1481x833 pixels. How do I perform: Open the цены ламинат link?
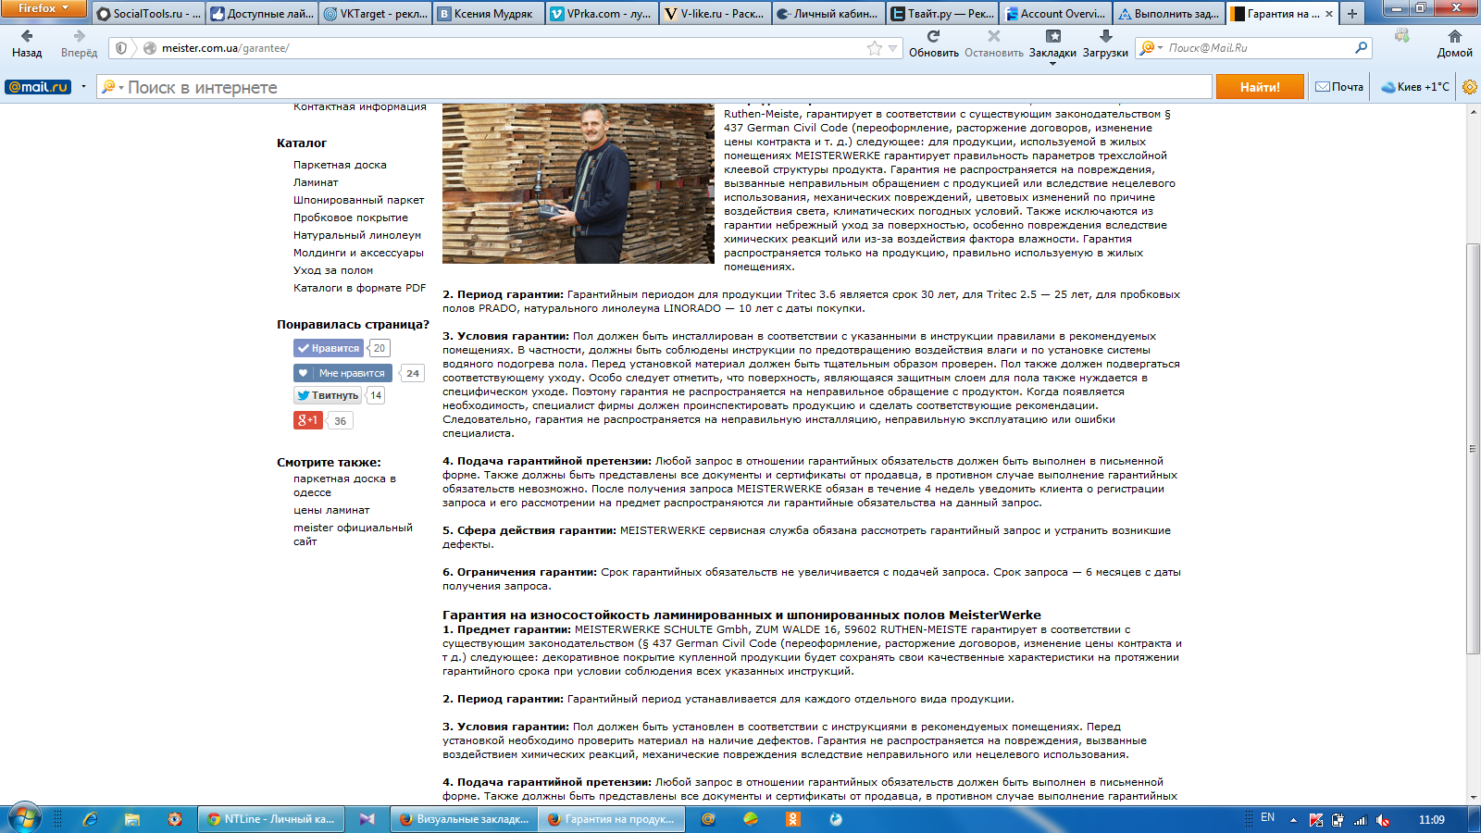coord(331,510)
